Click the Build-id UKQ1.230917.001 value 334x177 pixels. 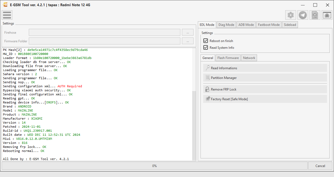[x=38, y=131]
